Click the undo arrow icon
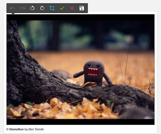 (13, 8)
